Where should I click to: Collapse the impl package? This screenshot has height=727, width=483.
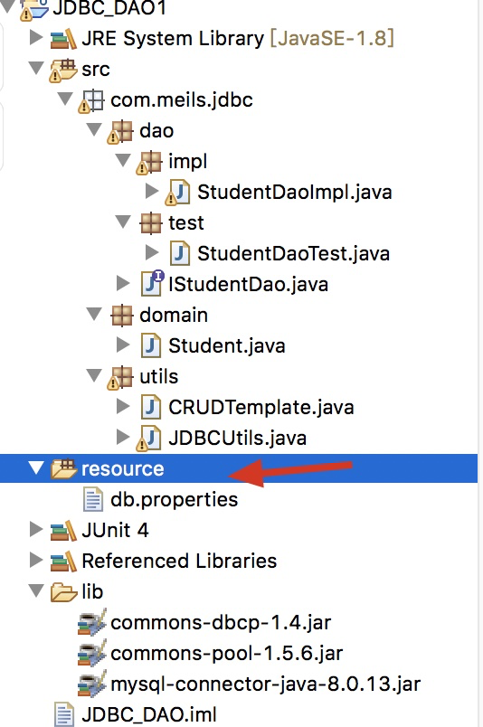pyautogui.click(x=122, y=160)
